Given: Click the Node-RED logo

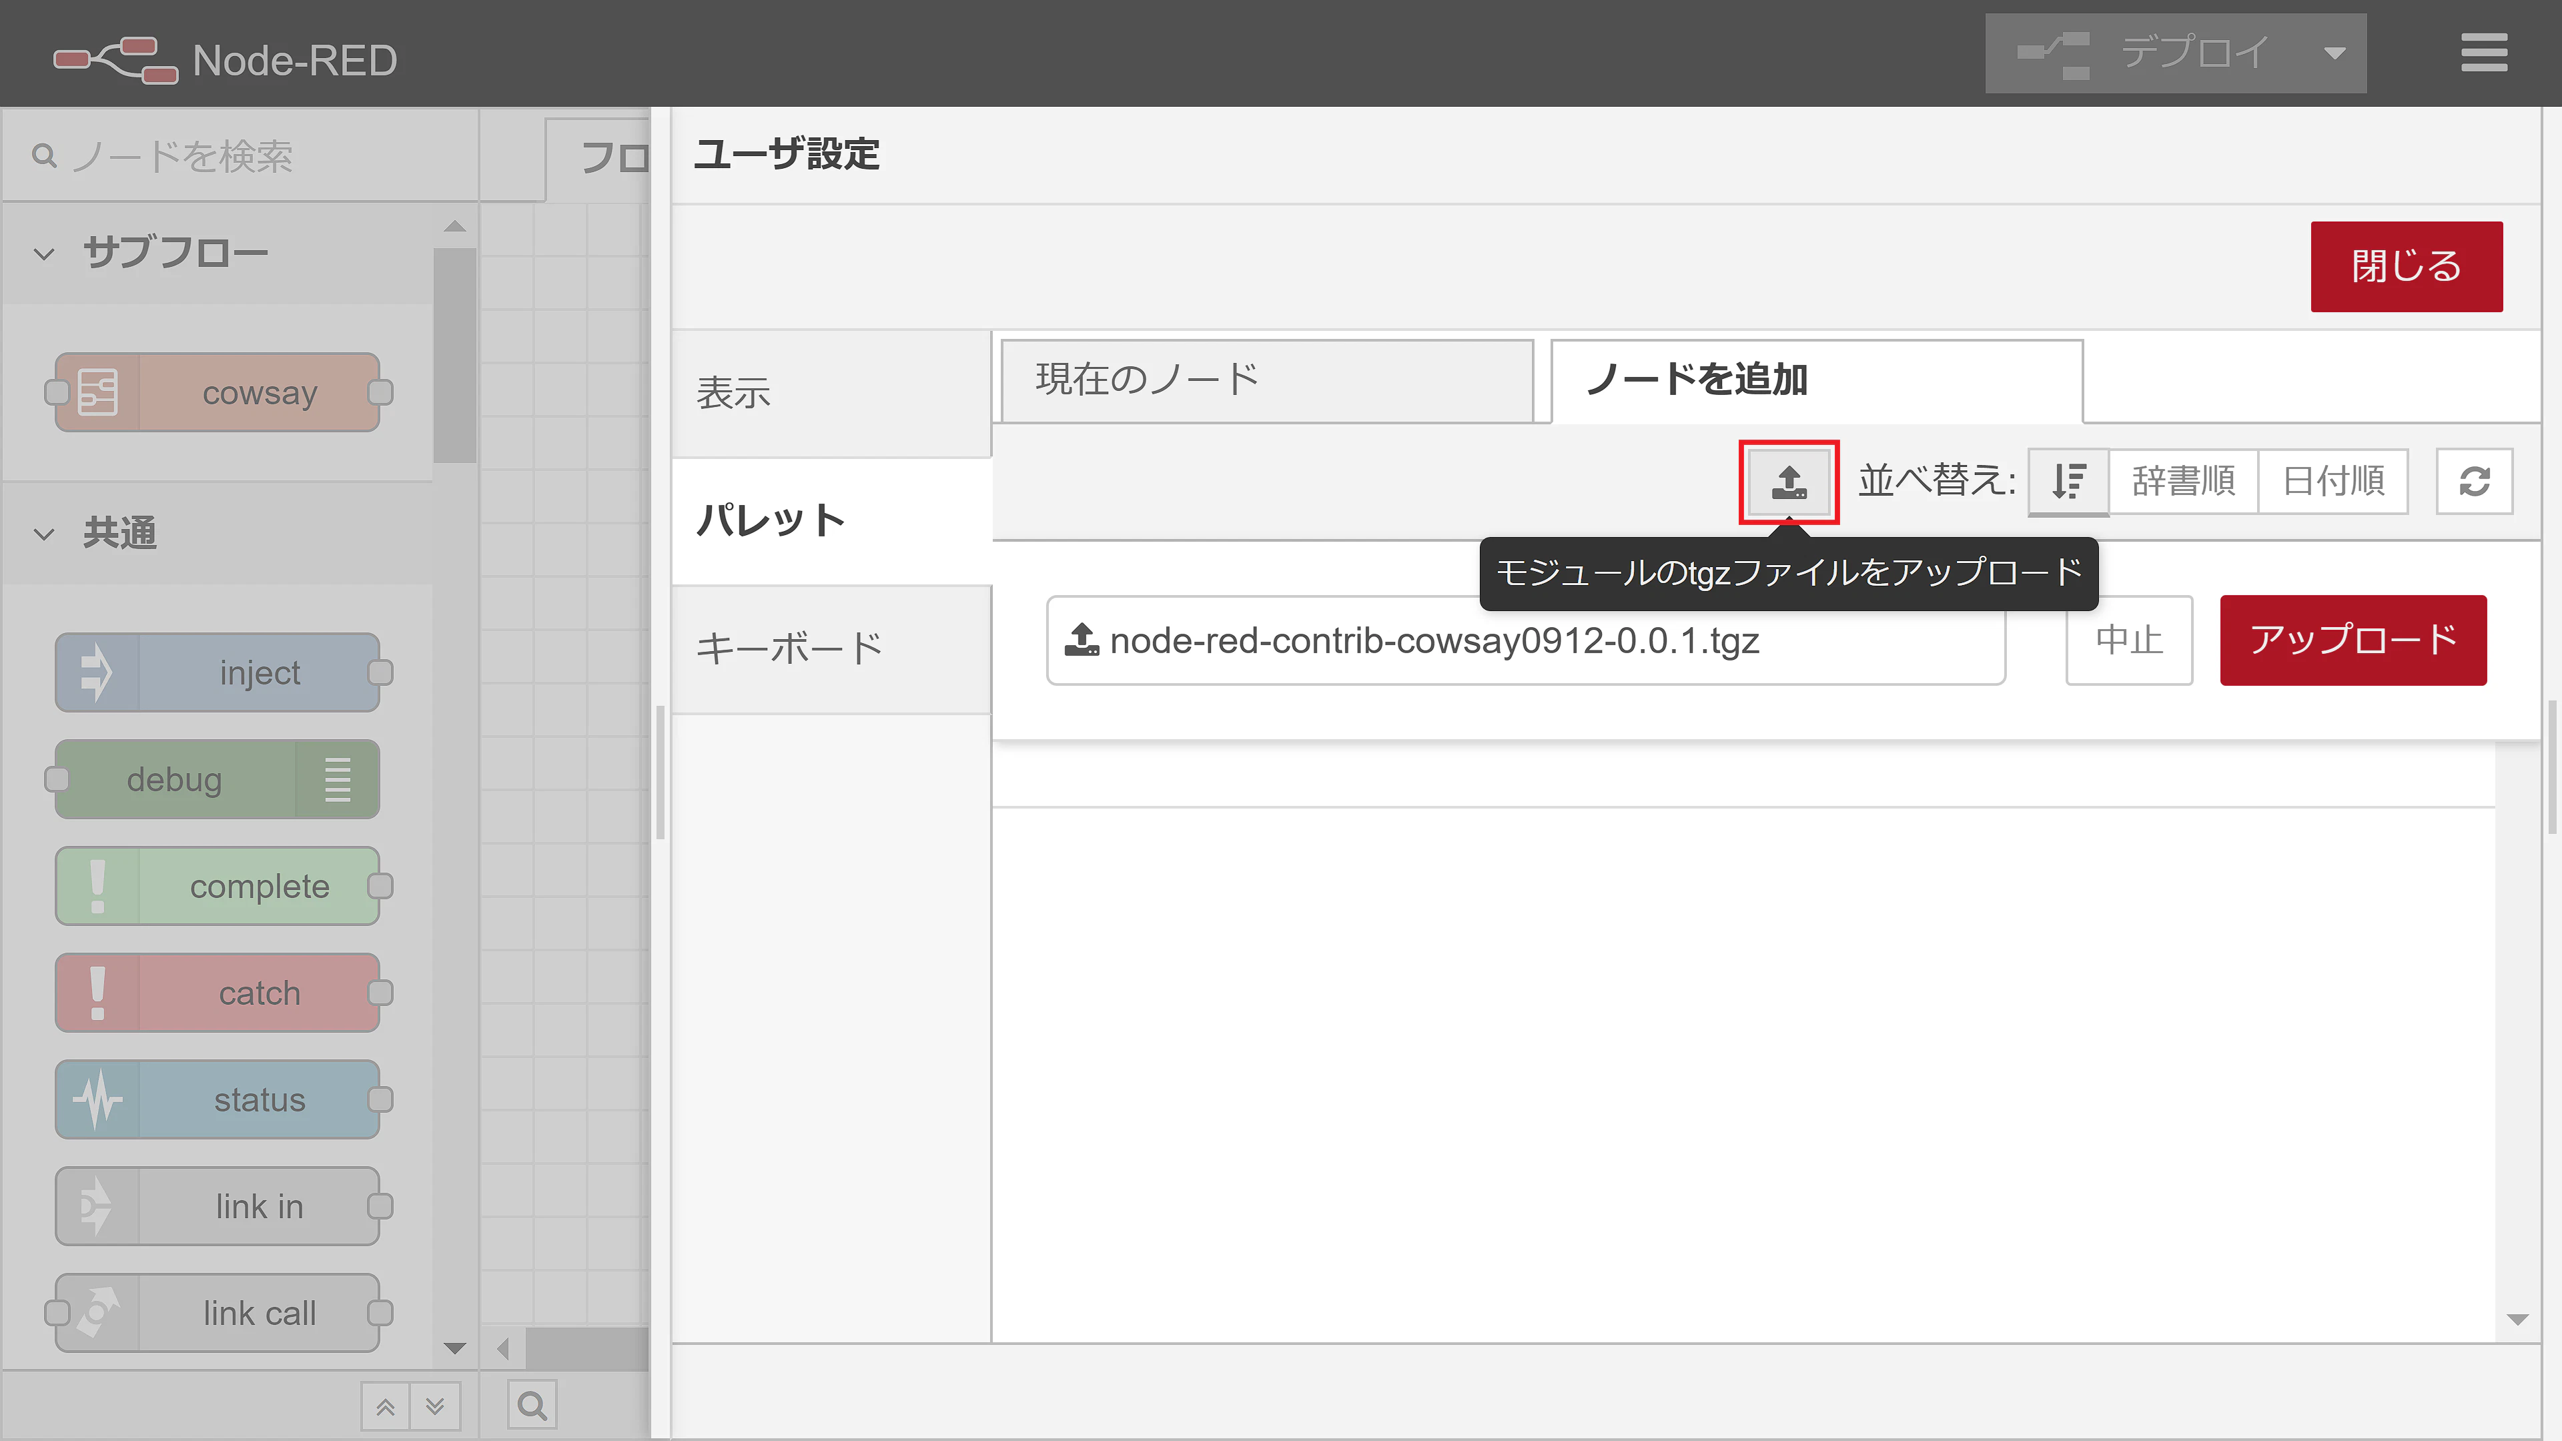Looking at the screenshot, I should tap(116, 59).
